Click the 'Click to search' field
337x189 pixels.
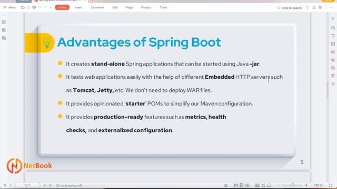point(289,8)
